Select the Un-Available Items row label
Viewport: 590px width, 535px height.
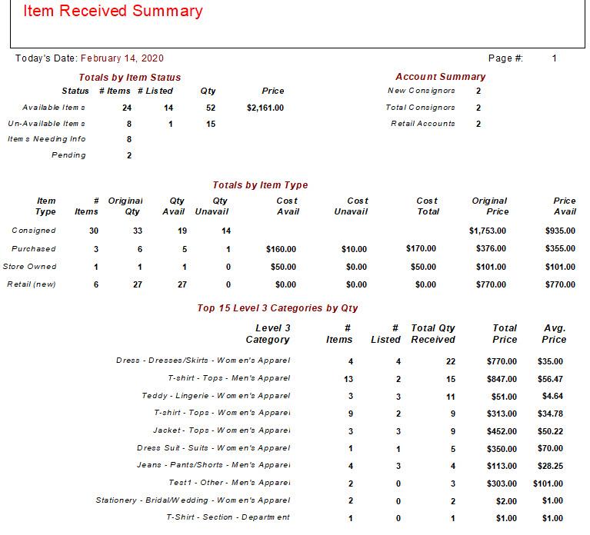pos(46,124)
